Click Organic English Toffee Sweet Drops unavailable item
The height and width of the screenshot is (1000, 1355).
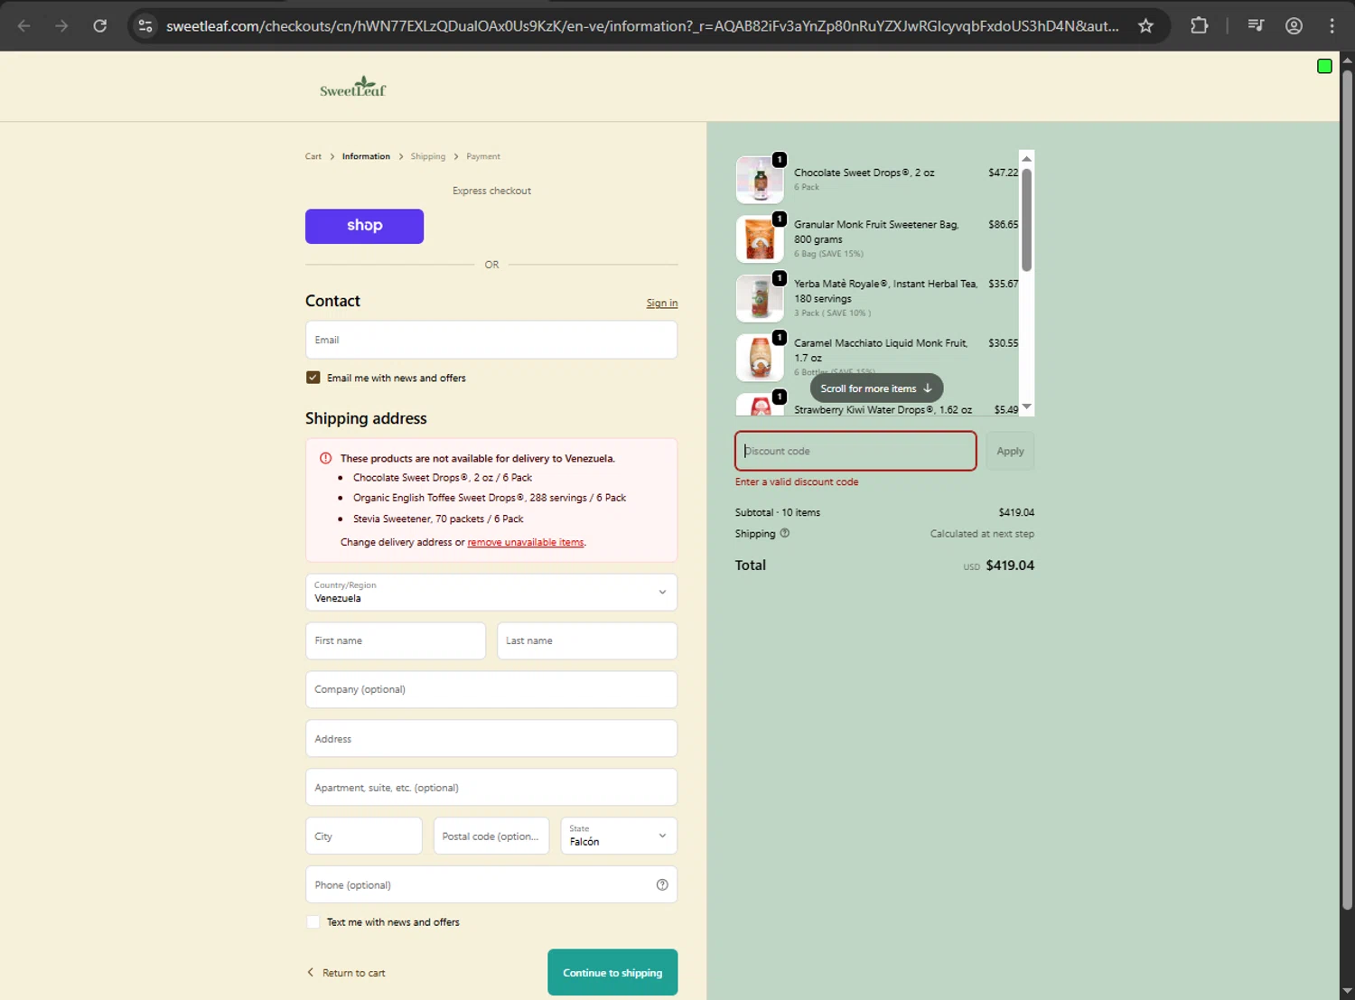click(x=490, y=498)
